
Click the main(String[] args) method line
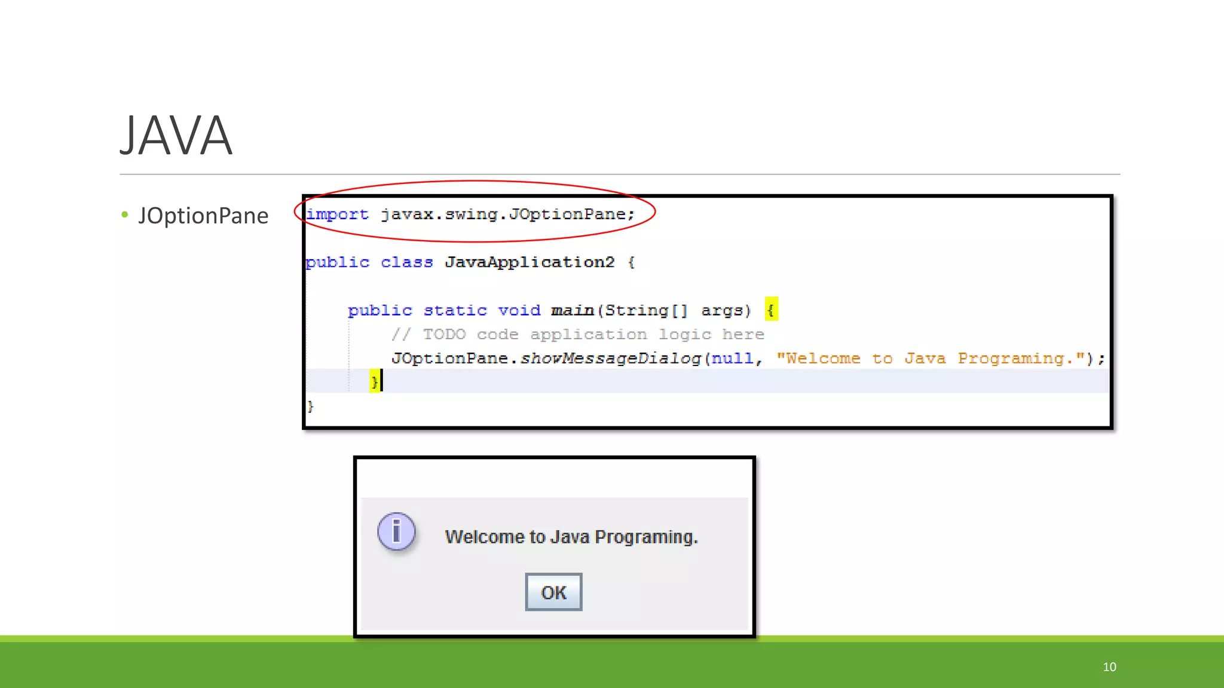(562, 311)
